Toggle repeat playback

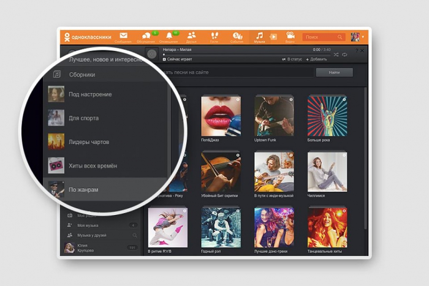pyautogui.click(x=344, y=55)
